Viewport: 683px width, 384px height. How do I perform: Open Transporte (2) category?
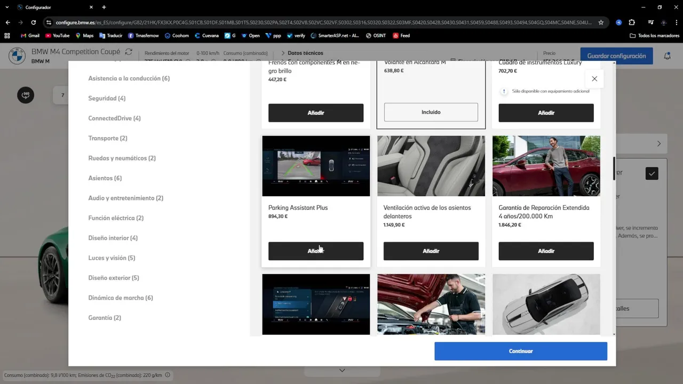pos(108,138)
